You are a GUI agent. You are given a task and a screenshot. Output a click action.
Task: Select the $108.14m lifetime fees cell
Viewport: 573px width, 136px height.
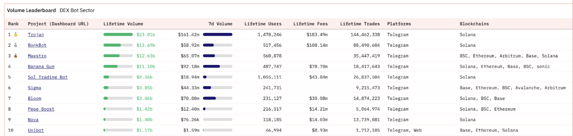(317, 45)
